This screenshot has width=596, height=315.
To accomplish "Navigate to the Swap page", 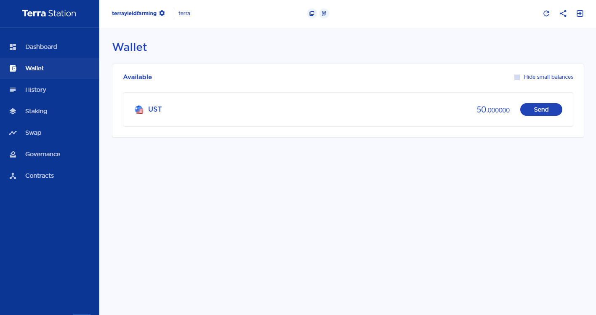I will (x=50, y=133).
